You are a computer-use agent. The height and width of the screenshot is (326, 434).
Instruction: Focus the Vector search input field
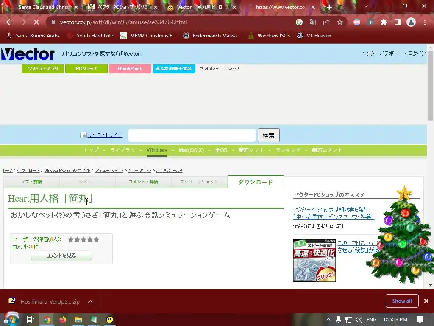point(192,135)
